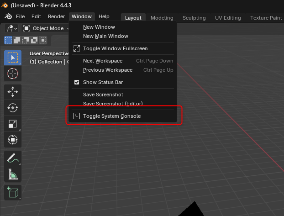The width and height of the screenshot is (284, 216).
Task: Switch to the Sculpting workspace tab
Action: (194, 18)
